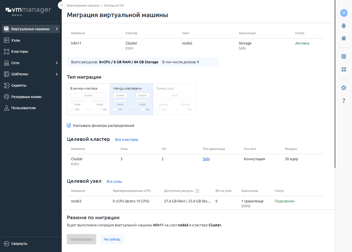Click the Сети networks icon
352x252 pixels.
tap(7, 63)
